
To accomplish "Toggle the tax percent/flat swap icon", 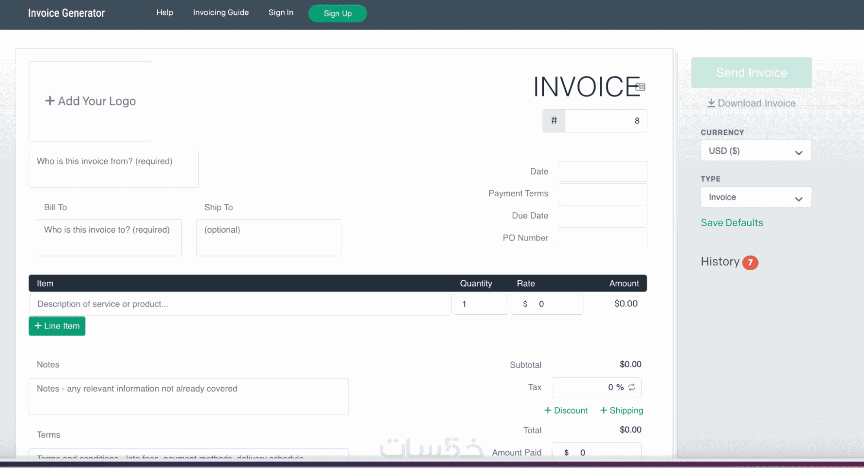I will pos(632,387).
